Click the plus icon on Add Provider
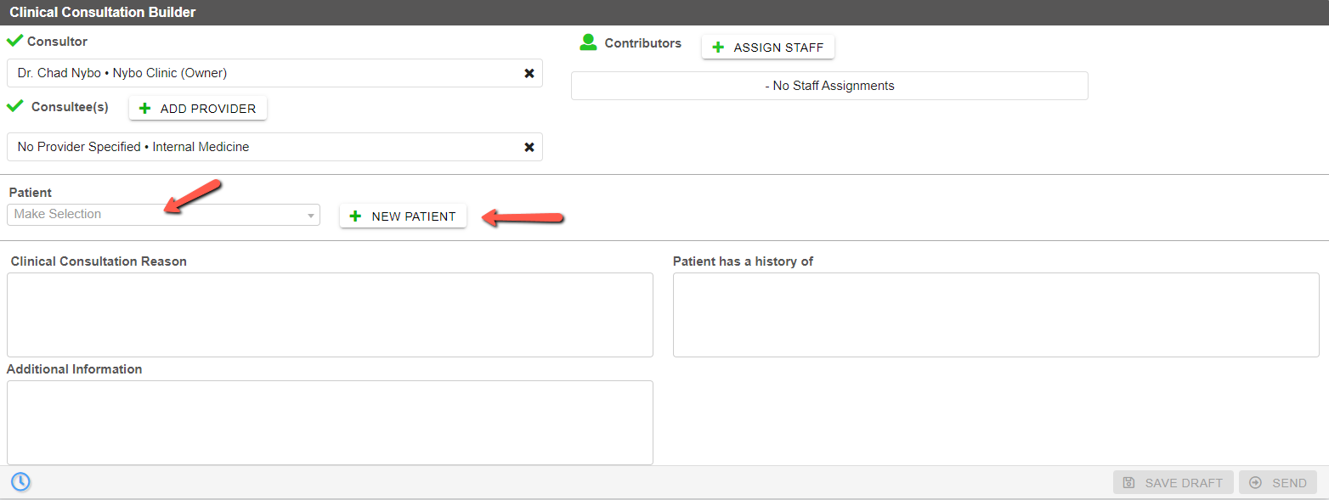Screen dimensions: 1329x500 click(x=144, y=109)
